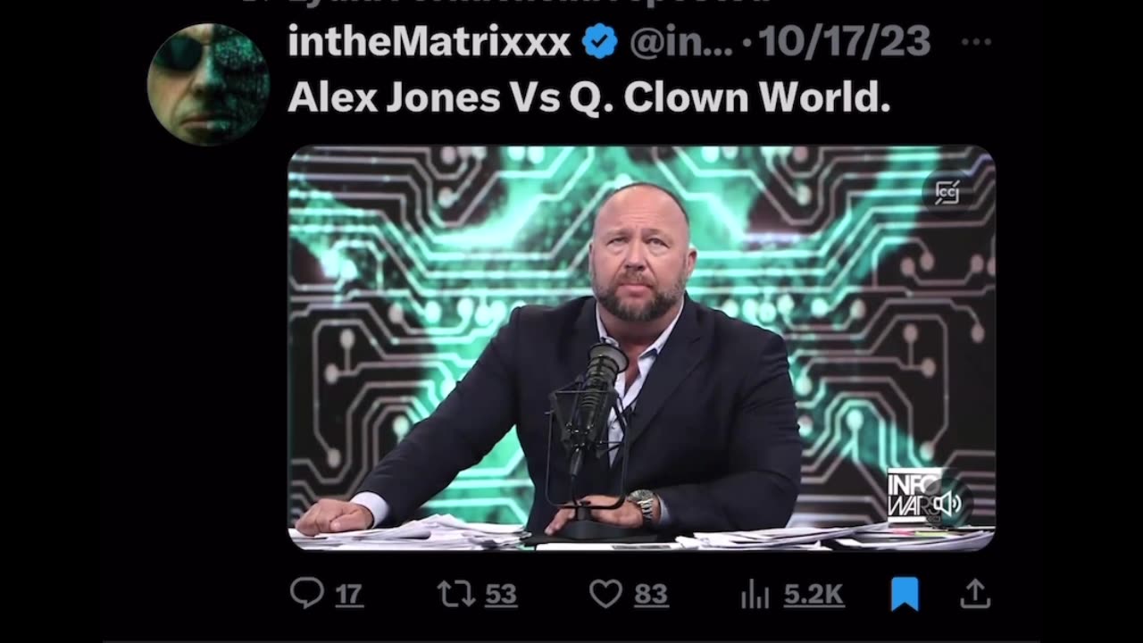Play the Alex Jones video
Screen dimensions: 1143x643
[641, 347]
